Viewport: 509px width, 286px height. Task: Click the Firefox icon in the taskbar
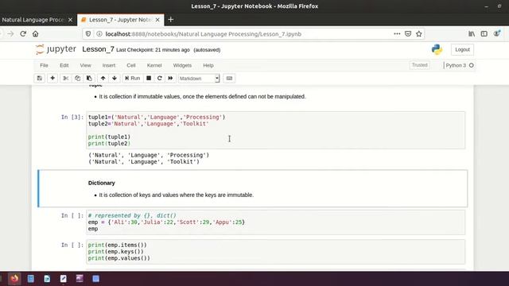click(14, 279)
